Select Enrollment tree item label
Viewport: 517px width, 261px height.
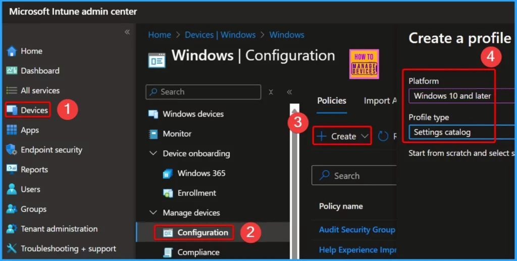point(197,193)
